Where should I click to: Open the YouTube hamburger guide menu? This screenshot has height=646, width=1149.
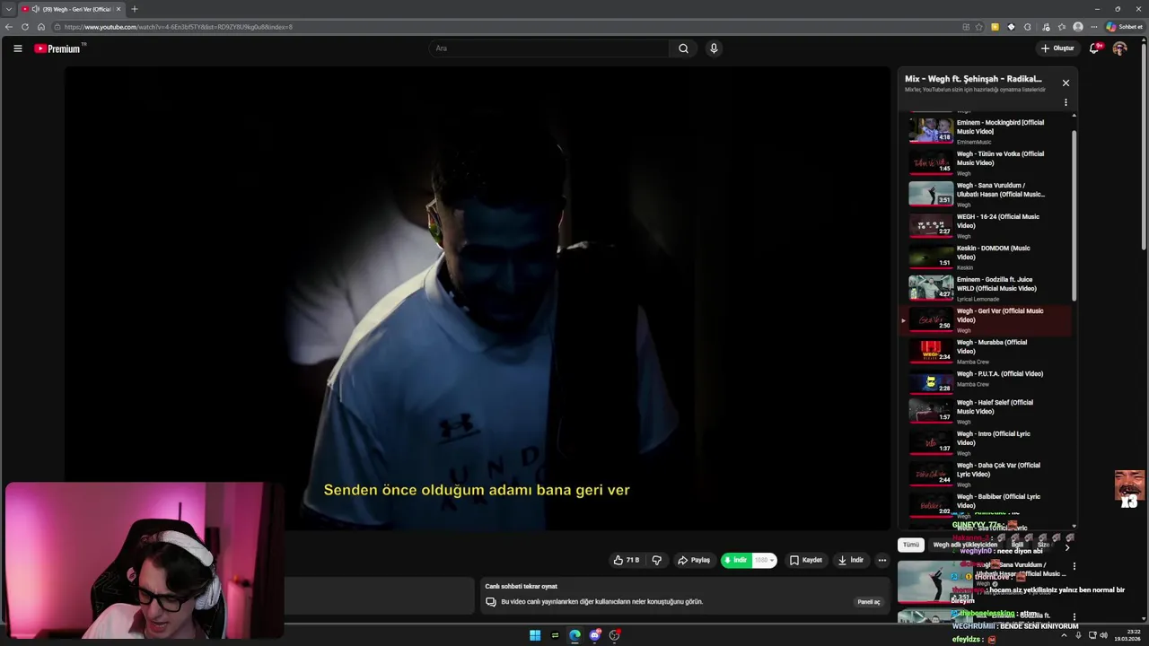pos(17,48)
